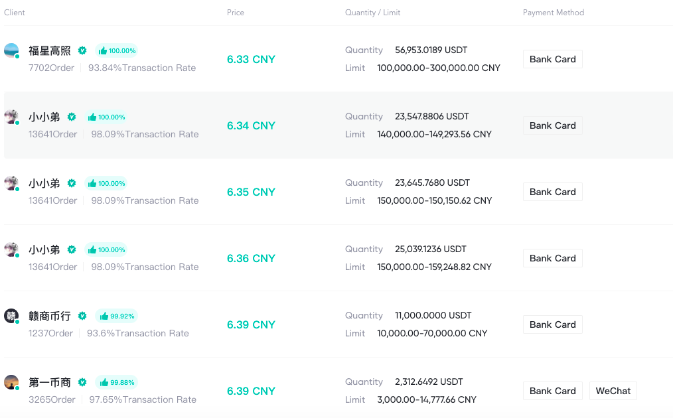673x418 pixels.
Task: Click verified badge next to 福星高照
Action: (82, 50)
